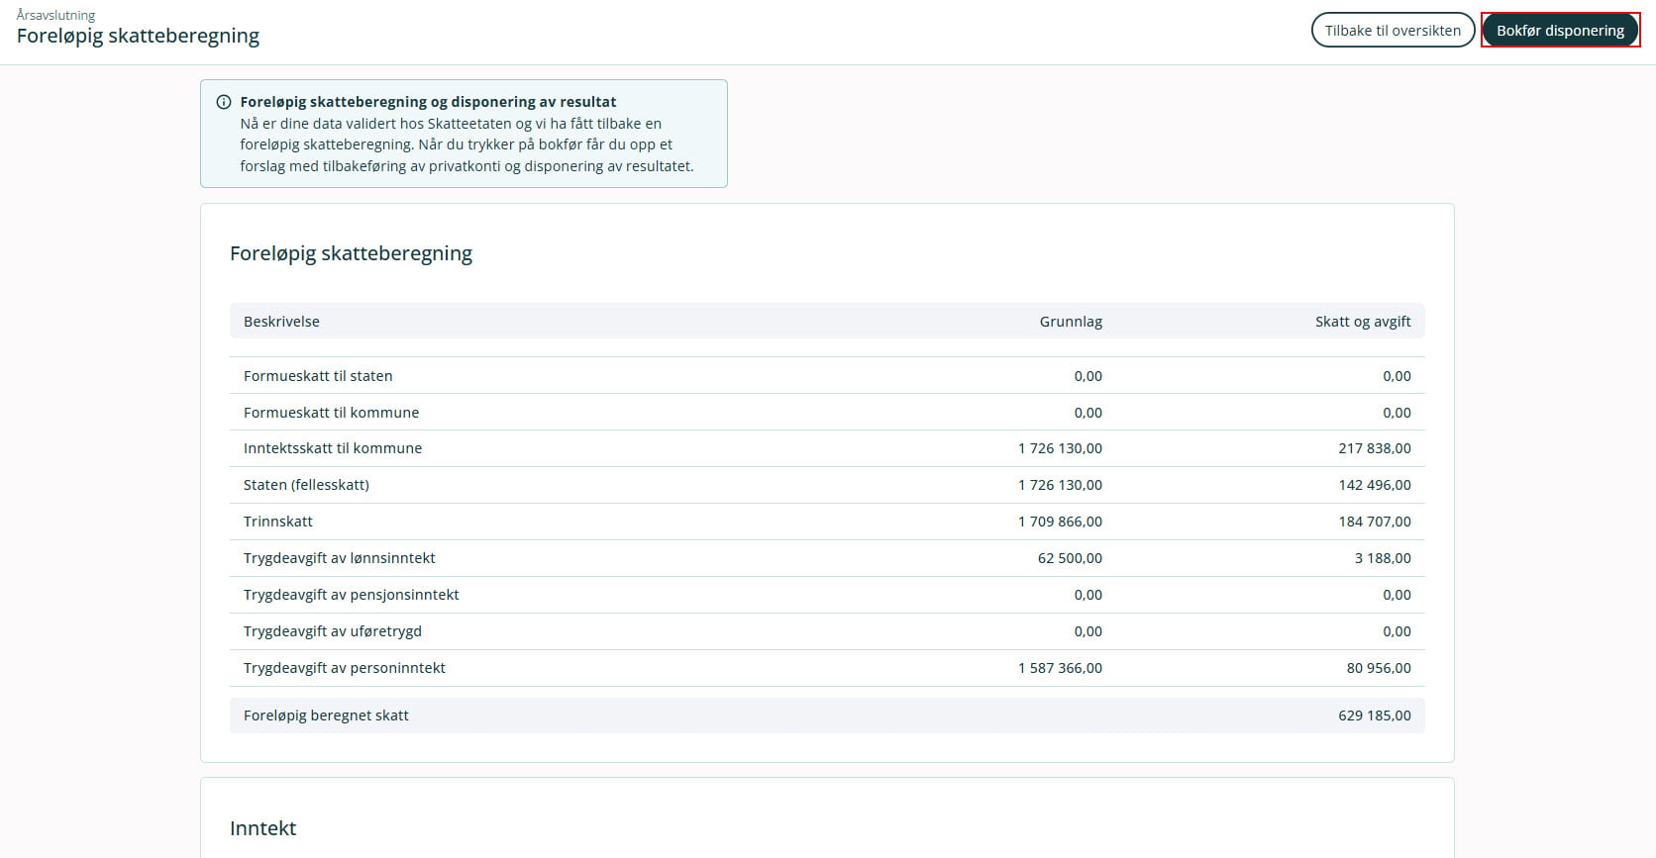This screenshot has width=1656, height=858.
Task: Click the Inntekt section heading
Action: point(263,828)
